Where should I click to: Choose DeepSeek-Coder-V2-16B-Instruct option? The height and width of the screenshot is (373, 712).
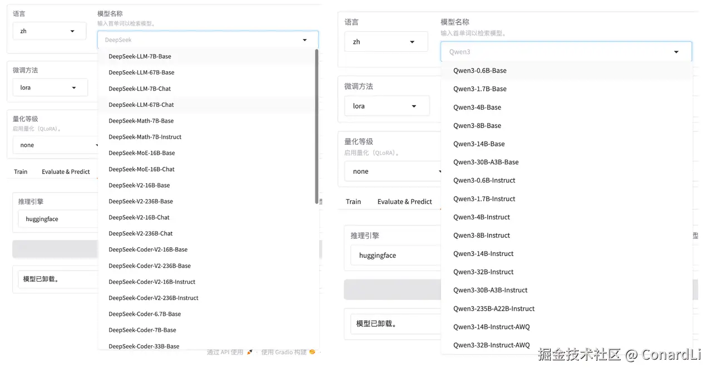pos(206,282)
